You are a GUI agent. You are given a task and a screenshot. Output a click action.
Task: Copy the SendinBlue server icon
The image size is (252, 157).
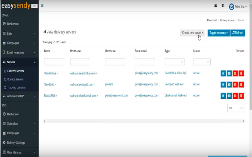229,73
